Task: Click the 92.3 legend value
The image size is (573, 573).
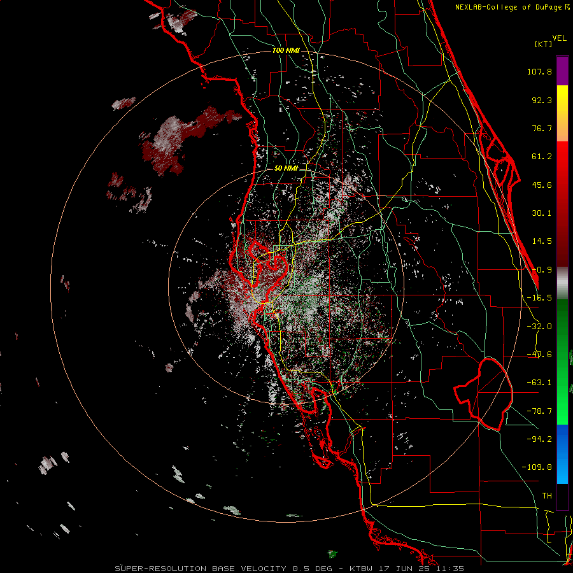Action: [542, 100]
